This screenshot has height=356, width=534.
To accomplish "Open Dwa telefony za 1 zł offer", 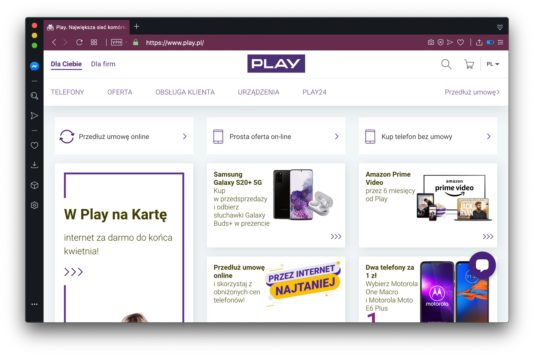I will tap(390, 271).
